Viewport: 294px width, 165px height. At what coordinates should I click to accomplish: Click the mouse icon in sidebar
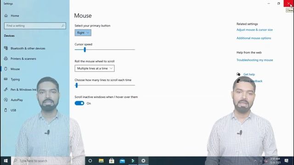click(x=6, y=69)
